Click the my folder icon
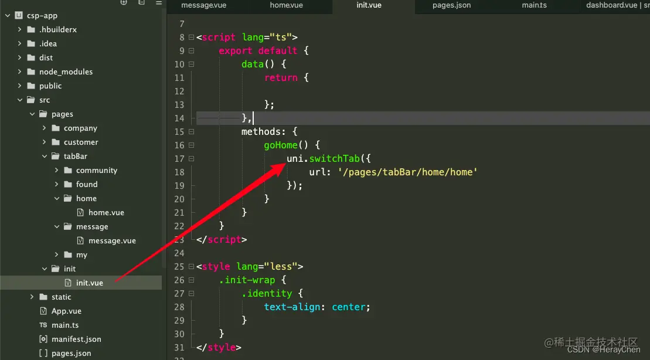The height and width of the screenshot is (360, 650). 68,254
